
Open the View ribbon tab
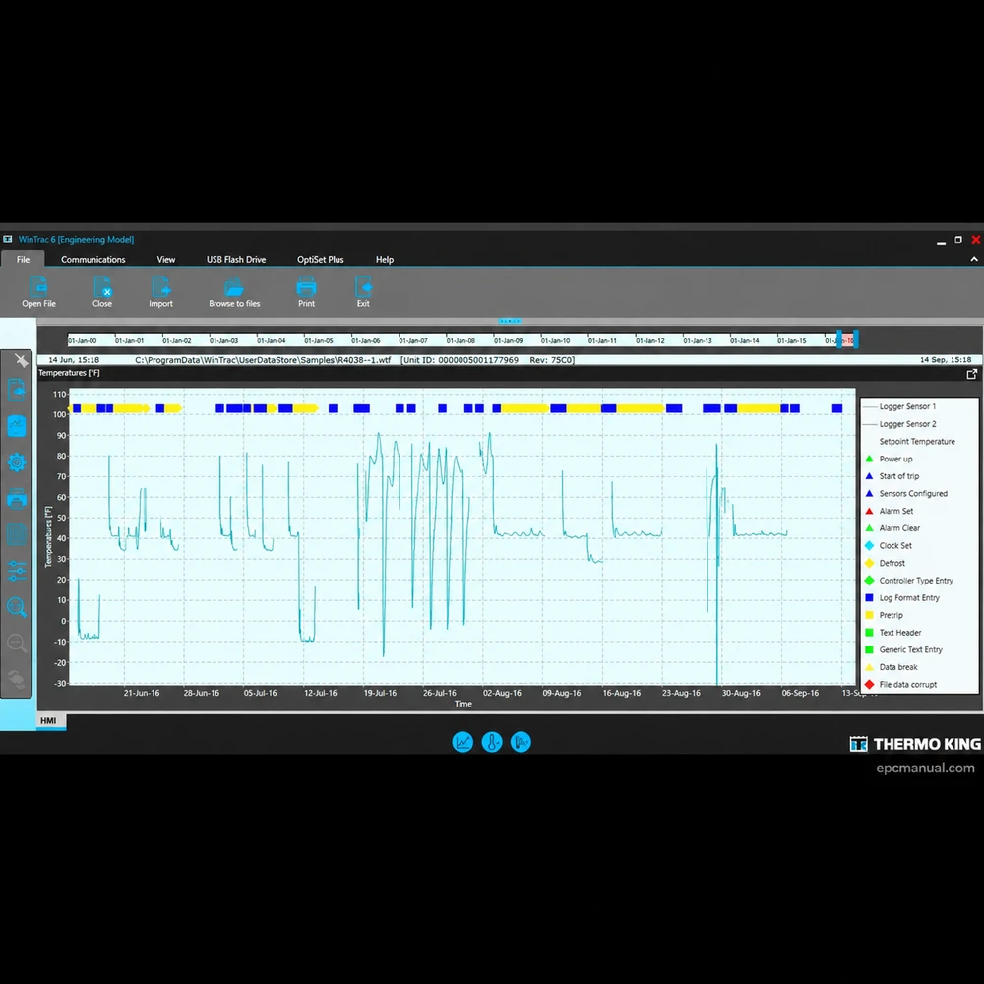coord(165,259)
